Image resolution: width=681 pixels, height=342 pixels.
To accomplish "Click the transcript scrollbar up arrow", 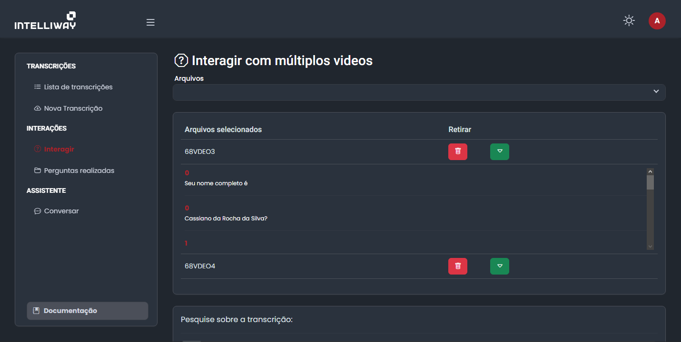I will point(650,171).
